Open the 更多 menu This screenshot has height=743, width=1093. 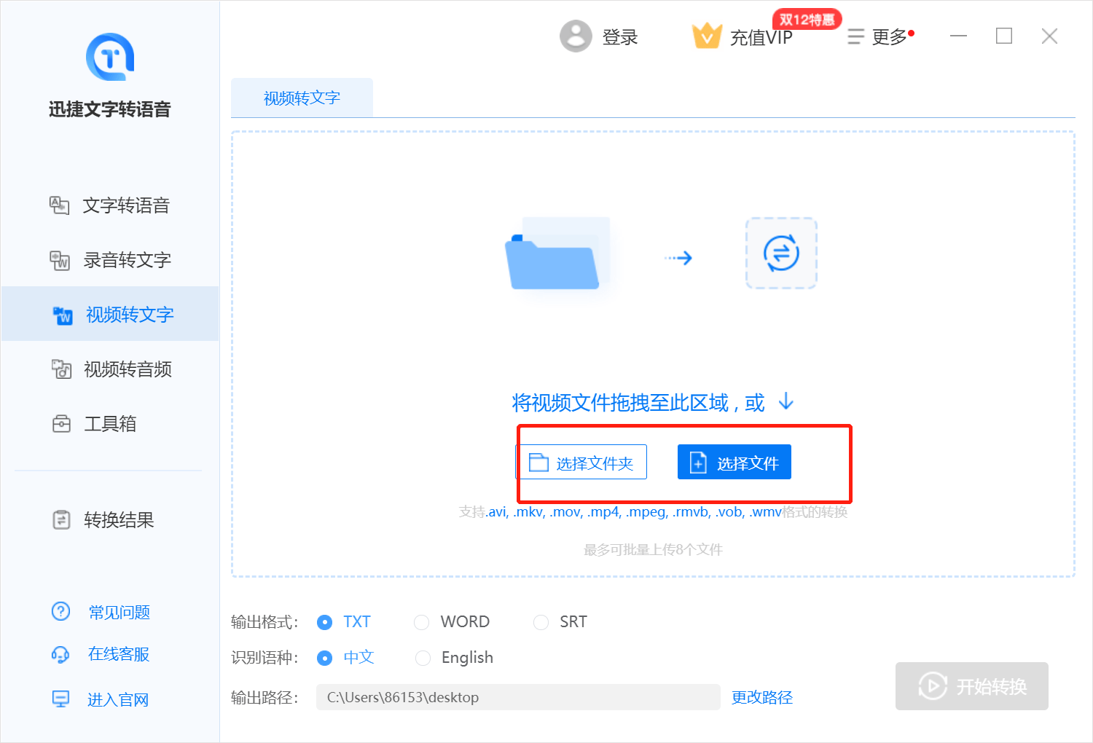tap(890, 37)
